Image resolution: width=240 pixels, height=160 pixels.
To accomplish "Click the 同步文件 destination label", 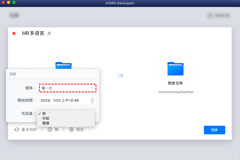I will [x=176, y=83].
